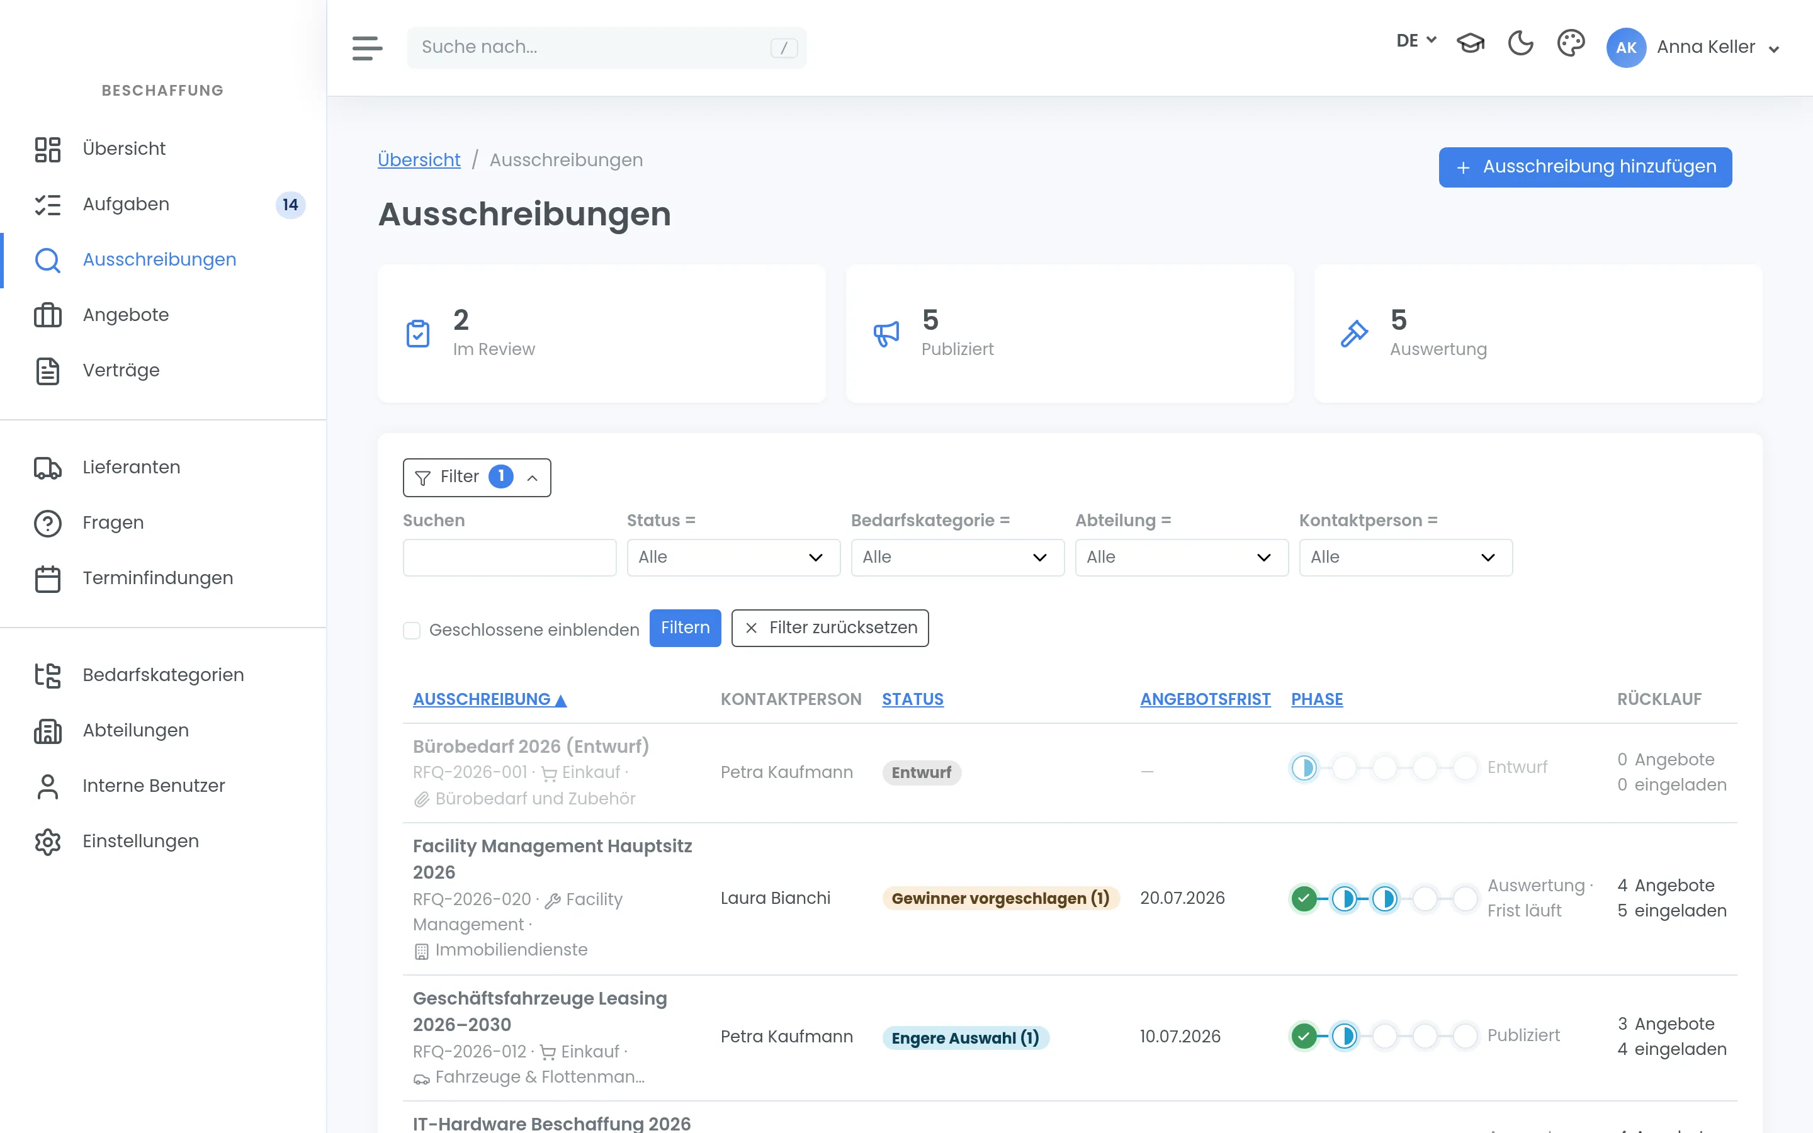Click the Filtern button

(x=685, y=628)
